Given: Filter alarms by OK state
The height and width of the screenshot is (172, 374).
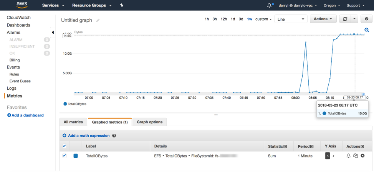Looking at the screenshot, I should (x=12, y=53).
